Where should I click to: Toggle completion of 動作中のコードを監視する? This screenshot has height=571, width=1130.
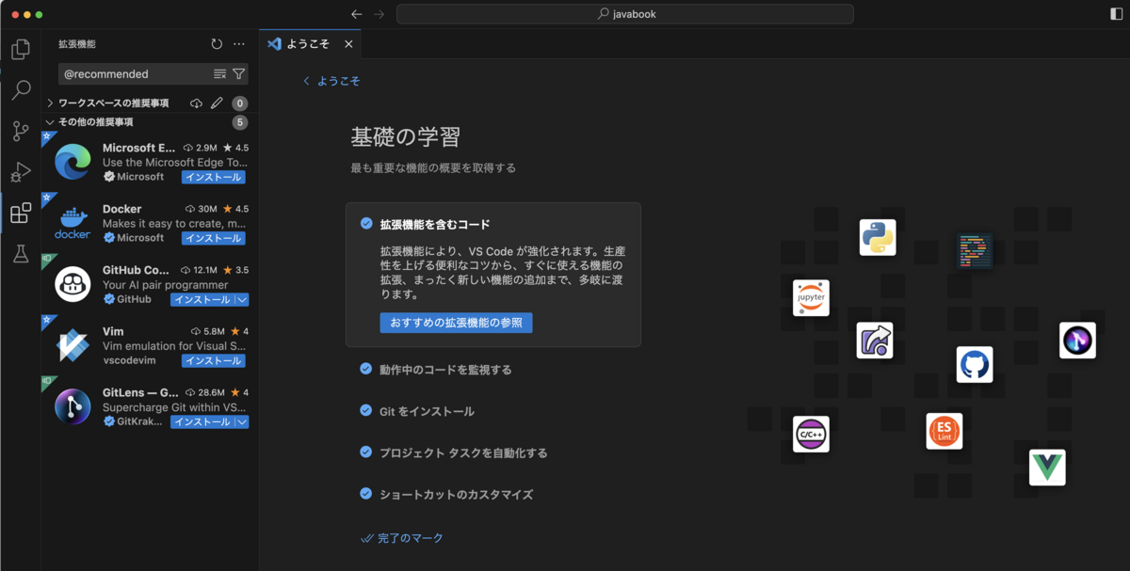pyautogui.click(x=366, y=371)
